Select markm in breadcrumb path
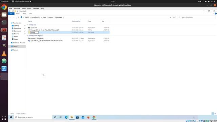The image size is (217, 122). point(51,17)
